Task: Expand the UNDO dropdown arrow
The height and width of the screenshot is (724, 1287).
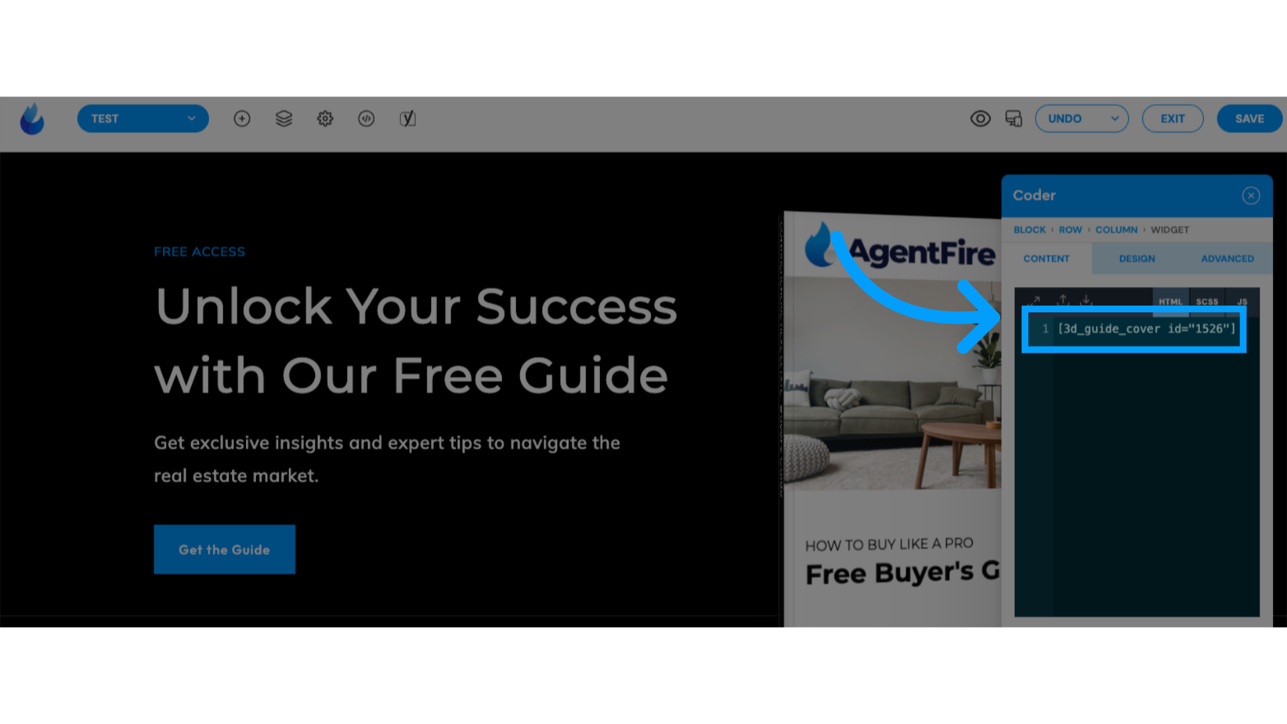Action: click(x=1115, y=119)
